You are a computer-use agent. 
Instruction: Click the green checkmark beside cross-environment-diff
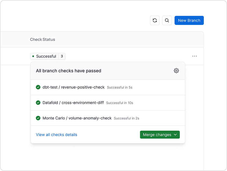38,103
